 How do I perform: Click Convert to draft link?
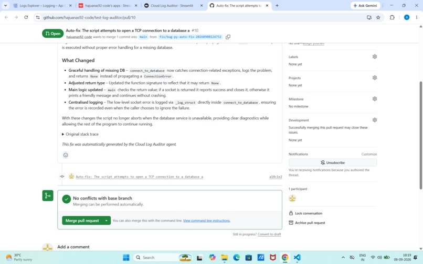coord(269,234)
